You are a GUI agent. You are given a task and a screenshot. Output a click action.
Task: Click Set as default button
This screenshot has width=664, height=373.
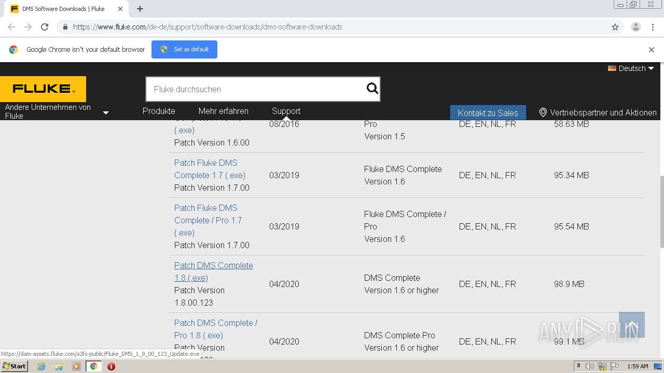(184, 49)
